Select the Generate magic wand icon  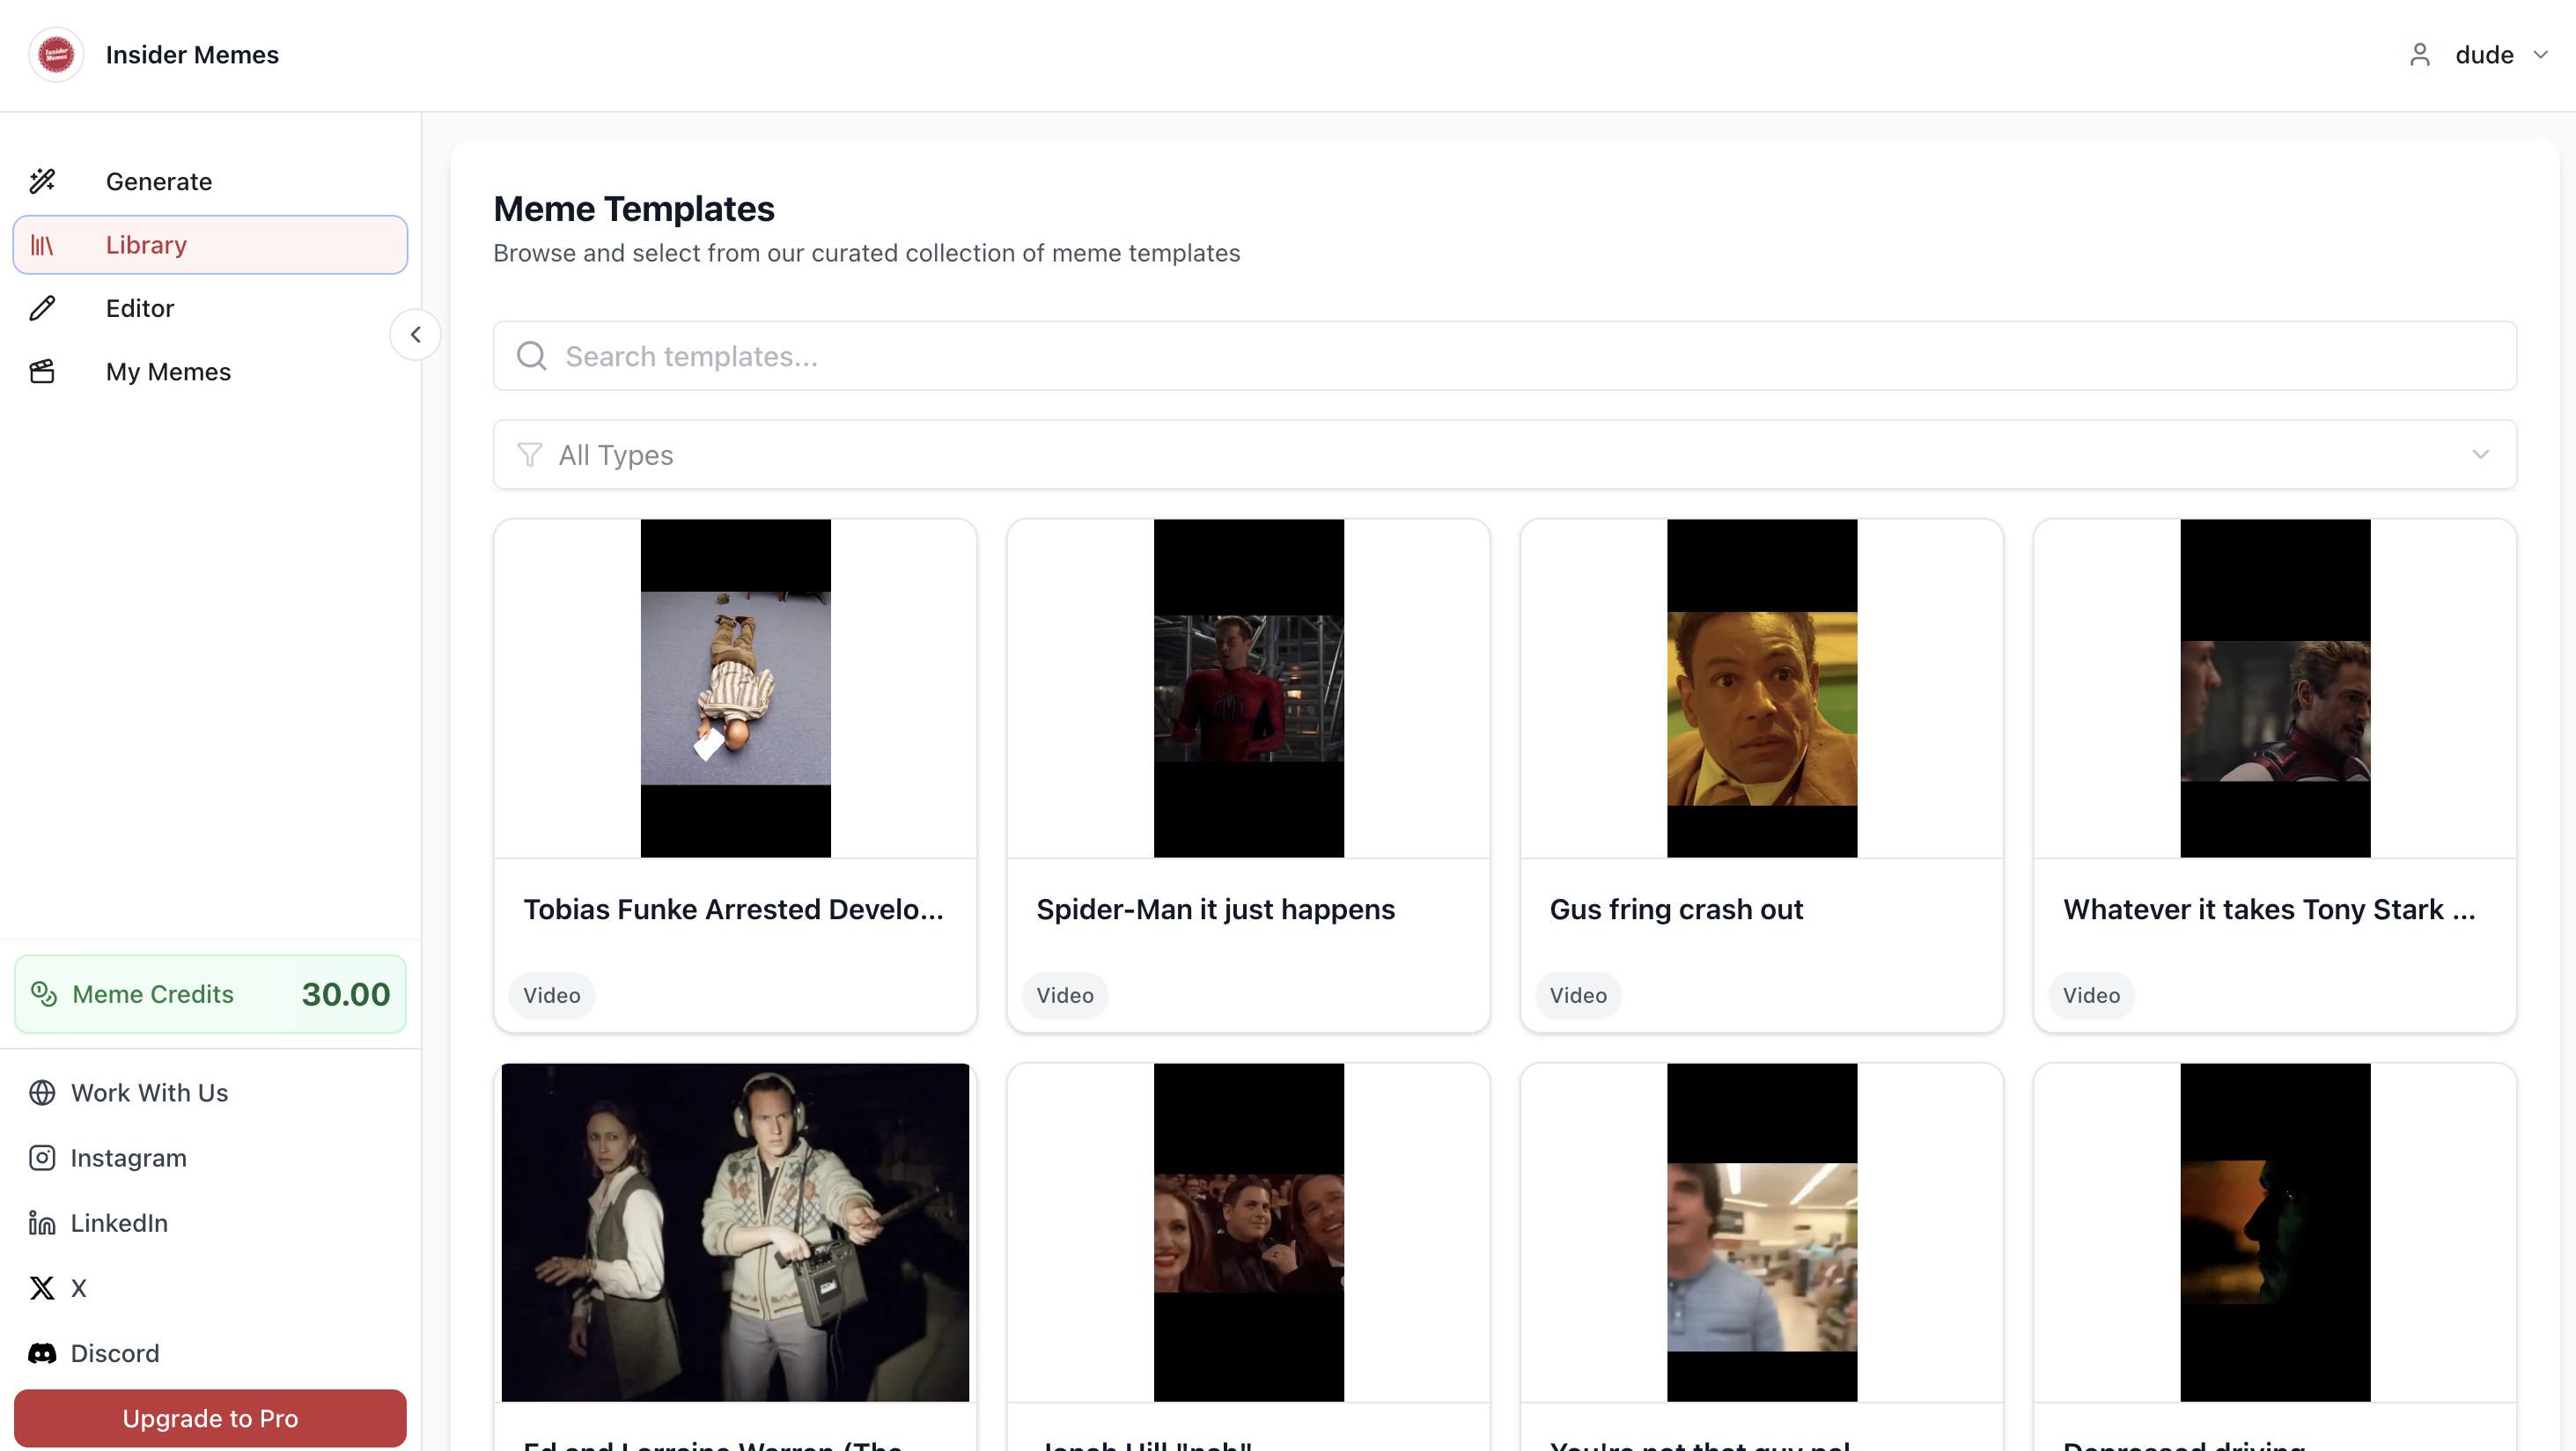[x=42, y=181]
